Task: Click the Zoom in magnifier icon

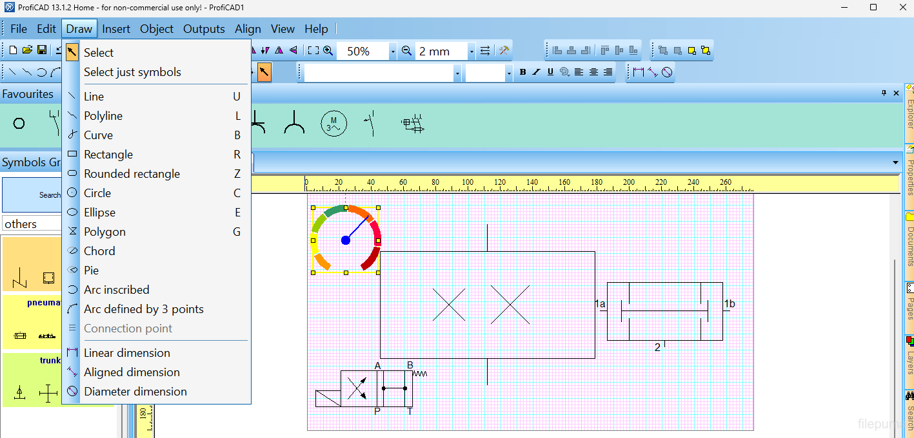Action: pos(328,51)
